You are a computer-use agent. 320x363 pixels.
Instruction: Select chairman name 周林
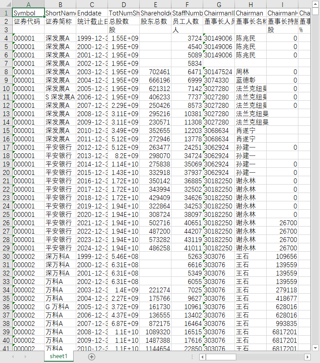pyautogui.click(x=250, y=72)
